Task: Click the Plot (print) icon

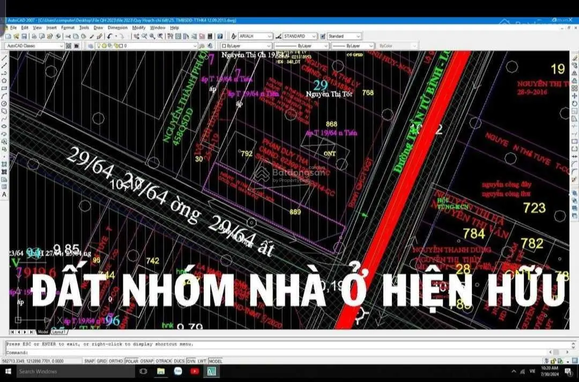Action: click(34, 36)
